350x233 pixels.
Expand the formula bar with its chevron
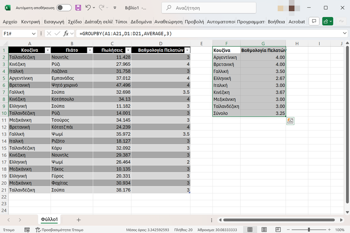(345, 34)
